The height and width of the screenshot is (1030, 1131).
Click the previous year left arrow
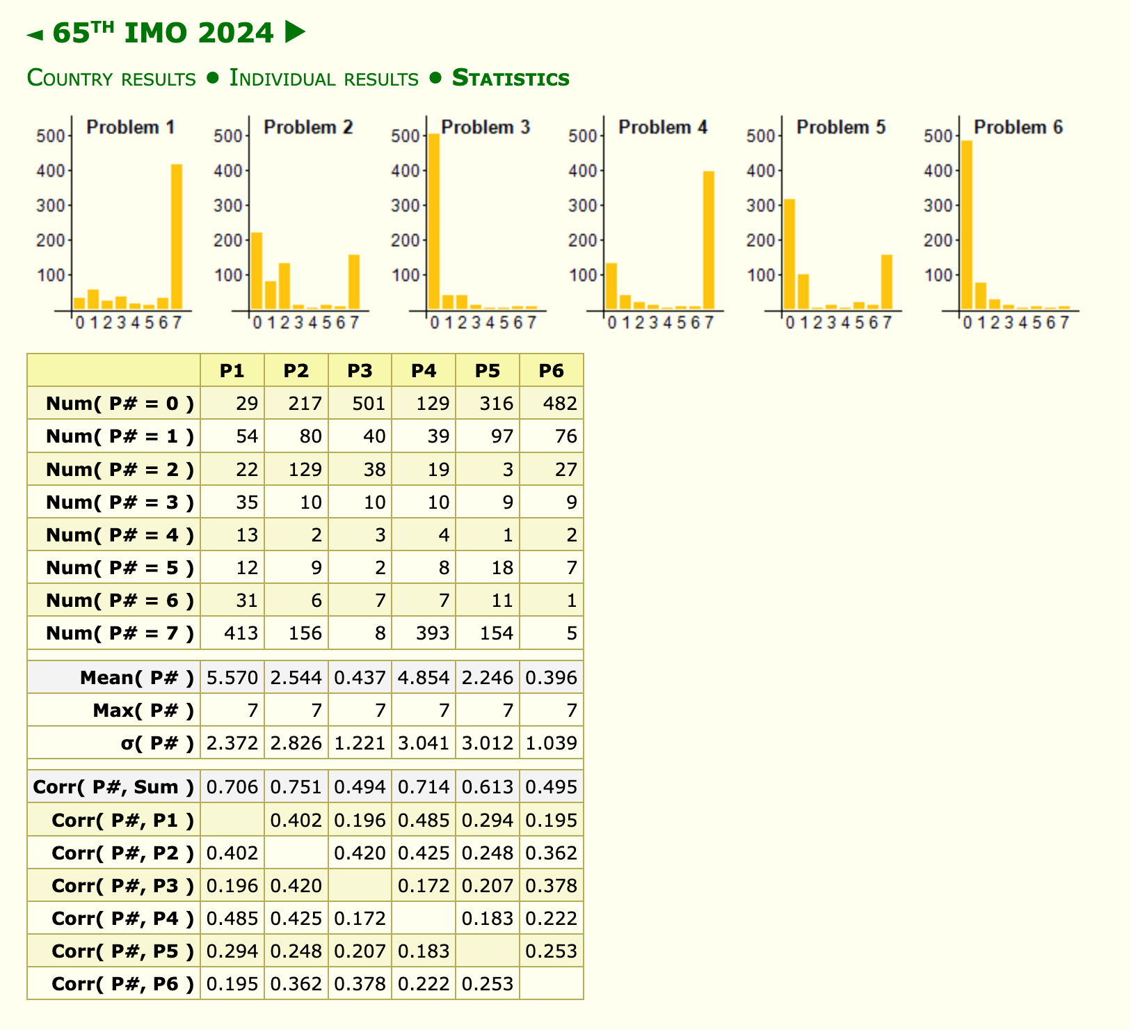[x=35, y=34]
